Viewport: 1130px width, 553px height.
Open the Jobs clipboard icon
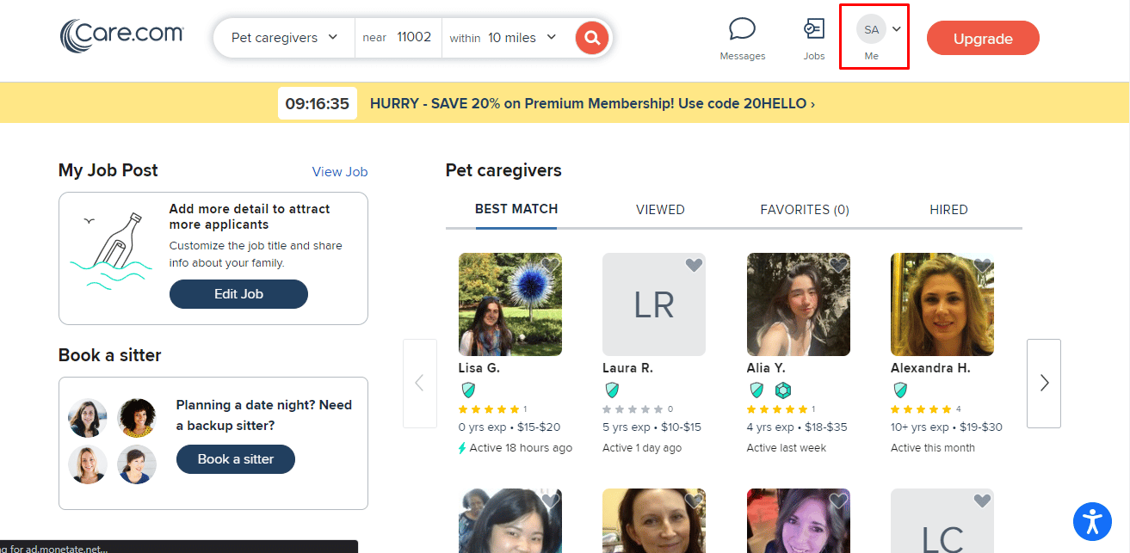coord(813,29)
